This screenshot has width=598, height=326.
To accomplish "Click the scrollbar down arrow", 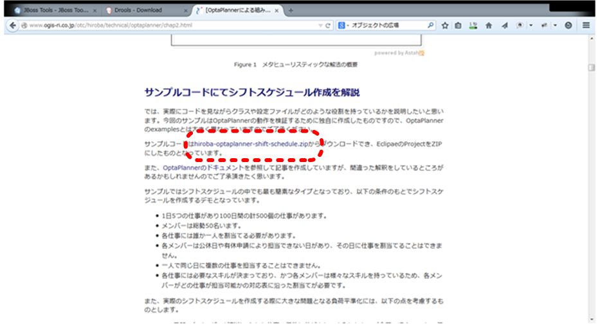I will 592,320.
